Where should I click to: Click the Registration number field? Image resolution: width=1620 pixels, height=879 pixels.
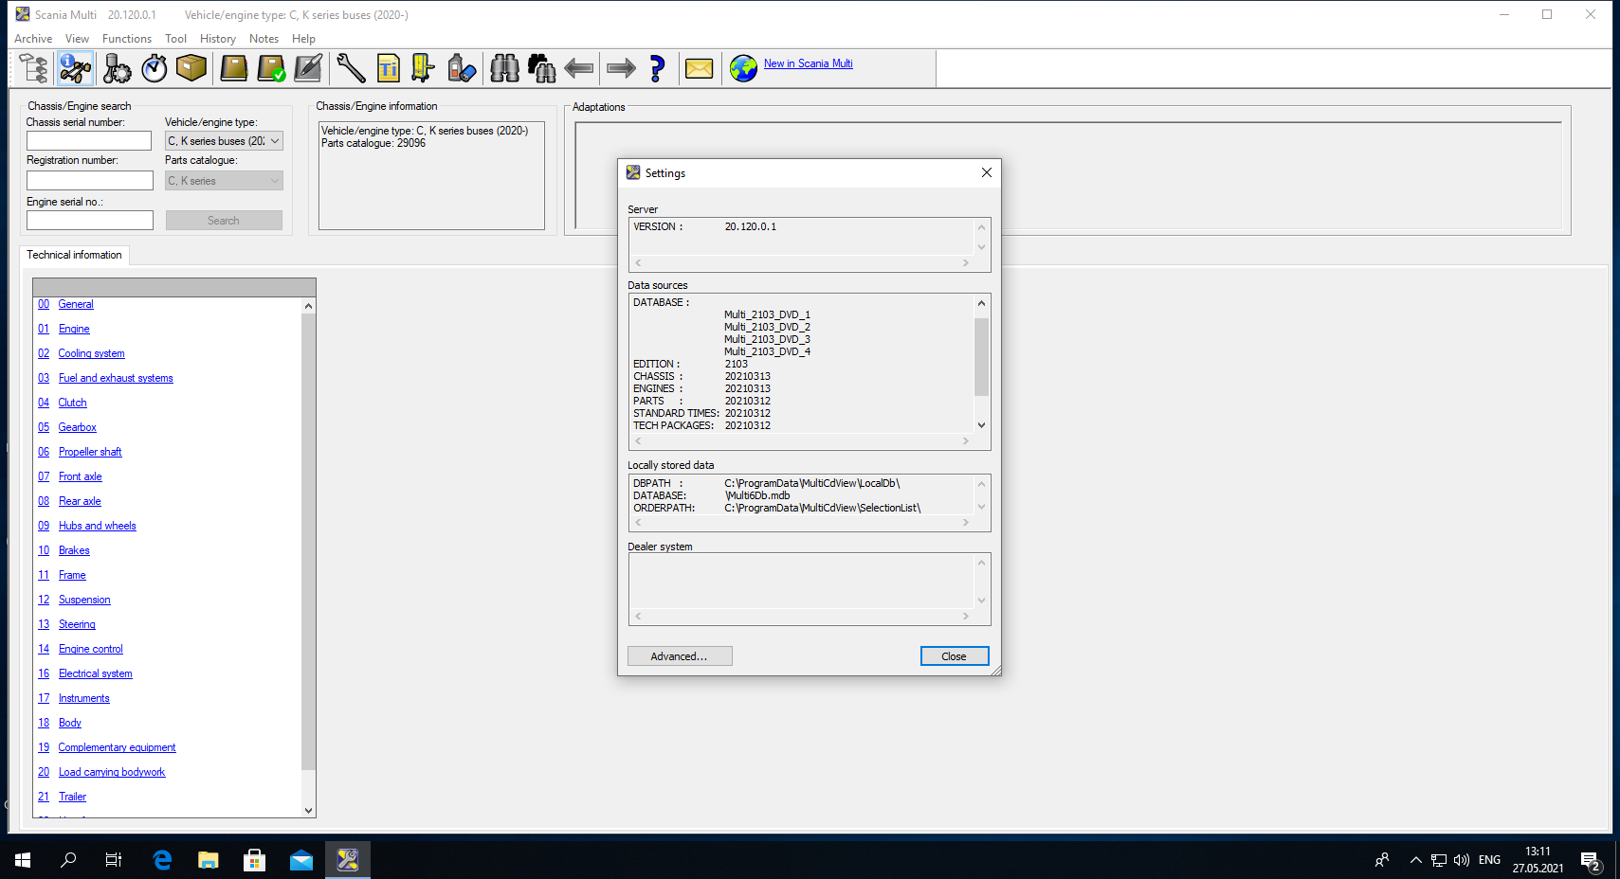(89, 180)
